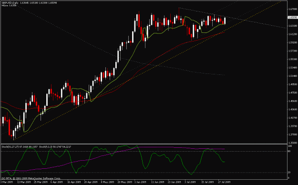298x185 pixels.
Task: Click the 1.37880 price axis label
Action: click(293, 134)
